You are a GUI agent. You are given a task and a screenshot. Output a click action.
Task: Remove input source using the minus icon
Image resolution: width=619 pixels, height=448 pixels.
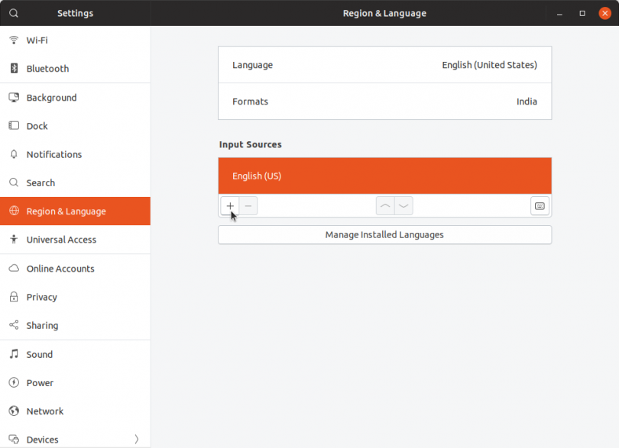click(248, 205)
